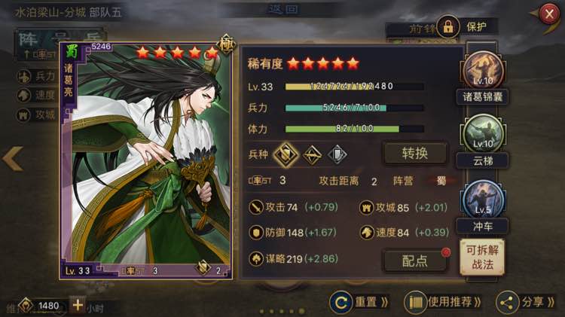Click the plus button beside 1480
The image size is (565, 317).
pos(78,305)
